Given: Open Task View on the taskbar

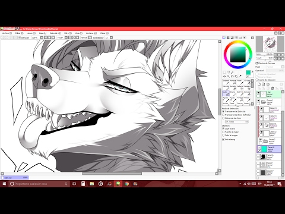Looking at the screenshot, I should click(74, 184).
